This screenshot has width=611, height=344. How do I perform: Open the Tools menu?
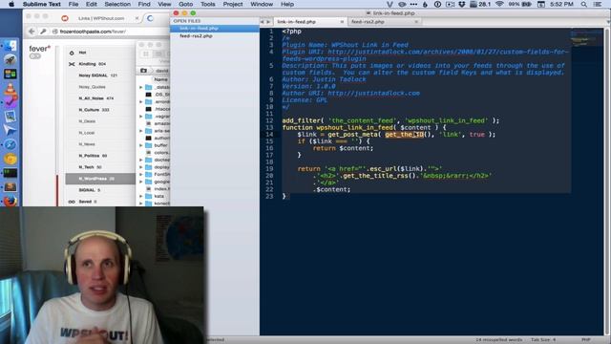208,4
